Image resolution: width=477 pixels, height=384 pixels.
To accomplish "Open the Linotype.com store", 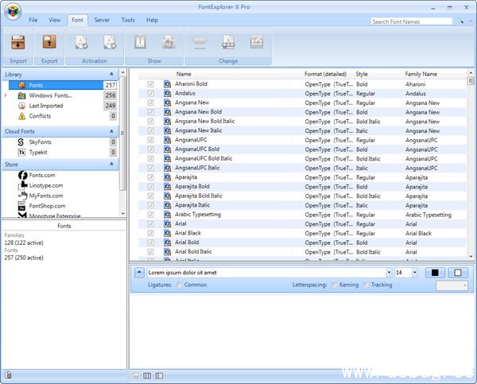I will point(46,185).
